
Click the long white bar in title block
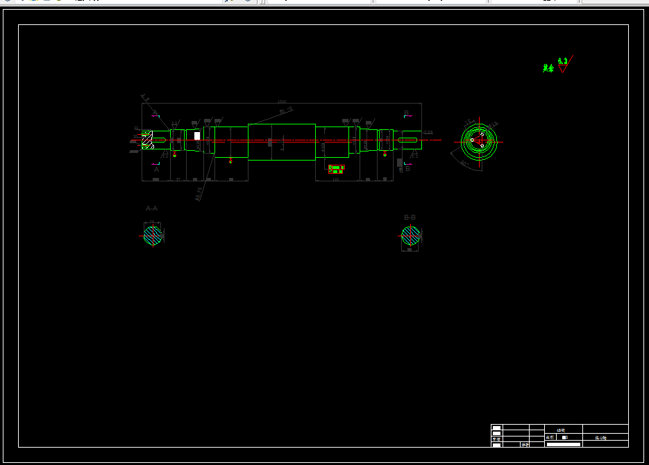(x=564, y=444)
